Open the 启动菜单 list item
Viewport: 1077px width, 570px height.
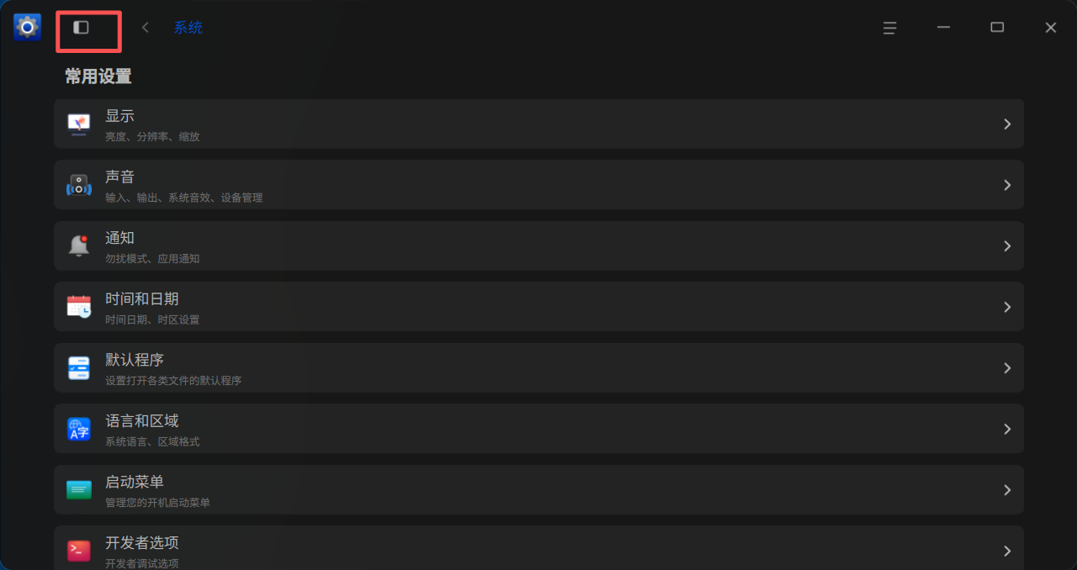click(x=538, y=490)
